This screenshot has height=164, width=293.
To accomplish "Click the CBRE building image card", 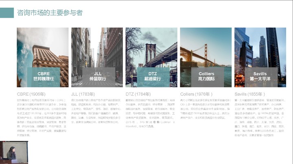I will (43, 57).
